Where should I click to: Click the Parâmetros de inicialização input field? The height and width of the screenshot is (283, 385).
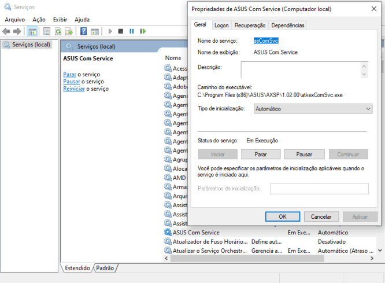(319, 189)
